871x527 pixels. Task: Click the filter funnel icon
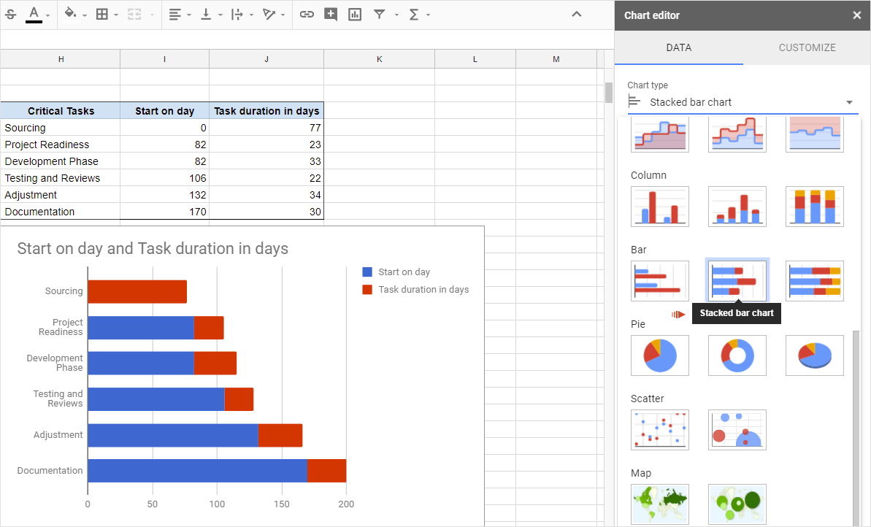point(379,14)
